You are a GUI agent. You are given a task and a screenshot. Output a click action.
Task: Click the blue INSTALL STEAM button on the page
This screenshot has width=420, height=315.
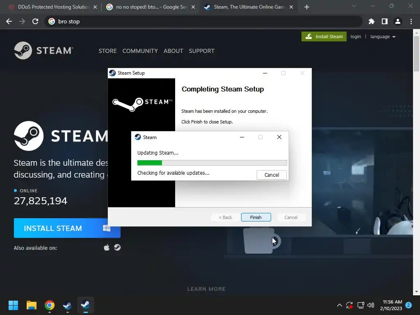pos(67,228)
